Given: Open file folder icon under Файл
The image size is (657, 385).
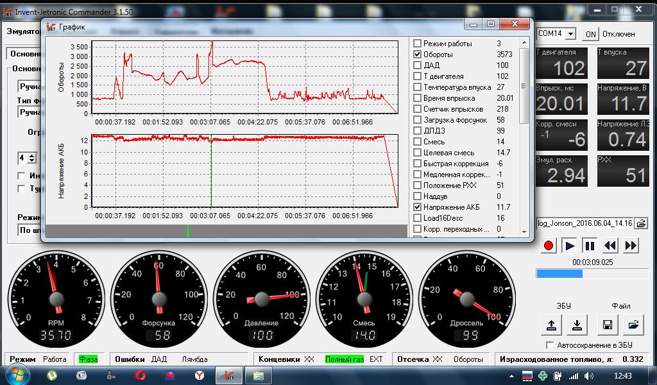Looking at the screenshot, I should point(633,325).
